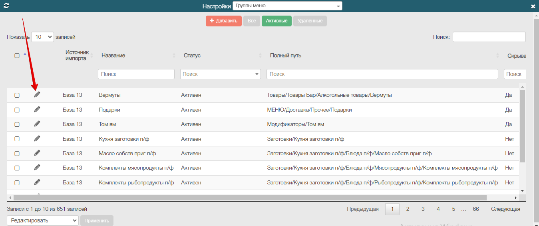Click pencil for Комплекты мясопродукты п/ф
Screen dimensions: 539x226
(37, 167)
